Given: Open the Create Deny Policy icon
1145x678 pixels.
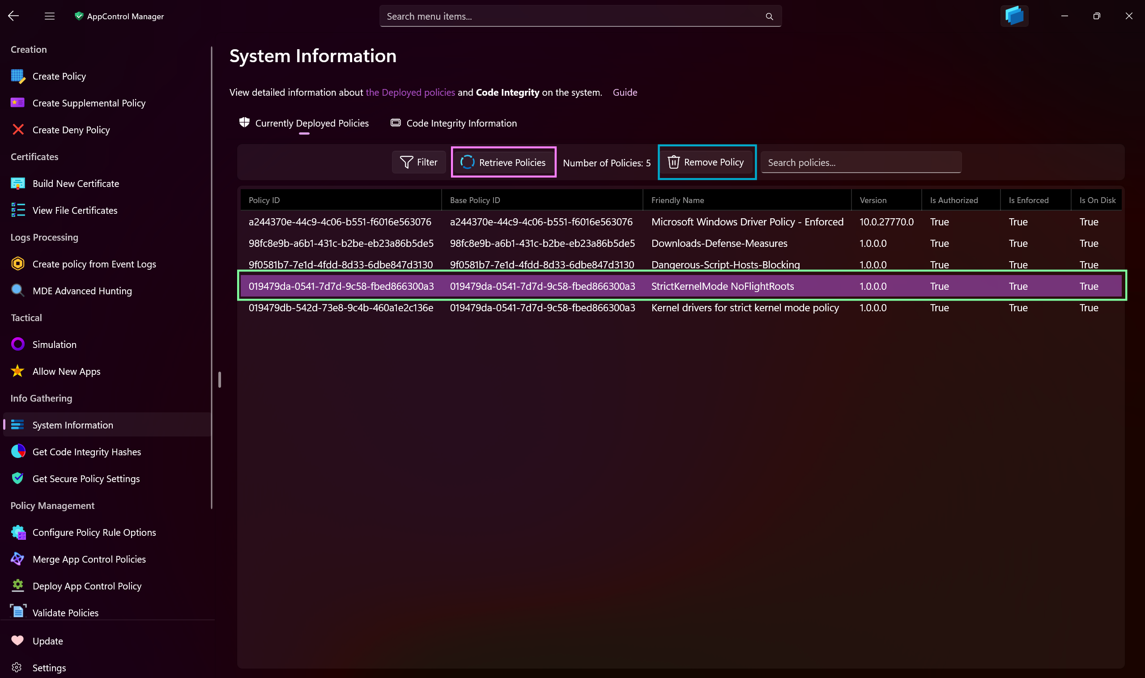Looking at the screenshot, I should point(18,129).
